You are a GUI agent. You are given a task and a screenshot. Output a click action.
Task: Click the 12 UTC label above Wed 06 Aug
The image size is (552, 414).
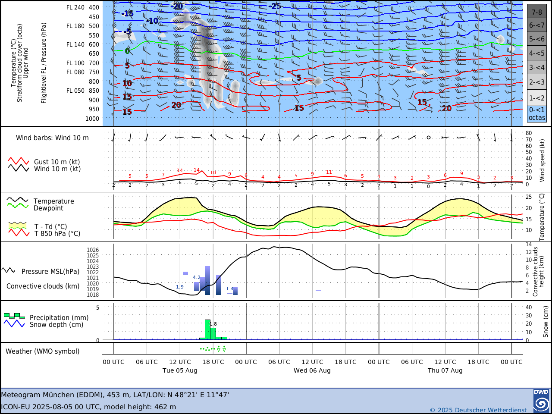click(312, 362)
